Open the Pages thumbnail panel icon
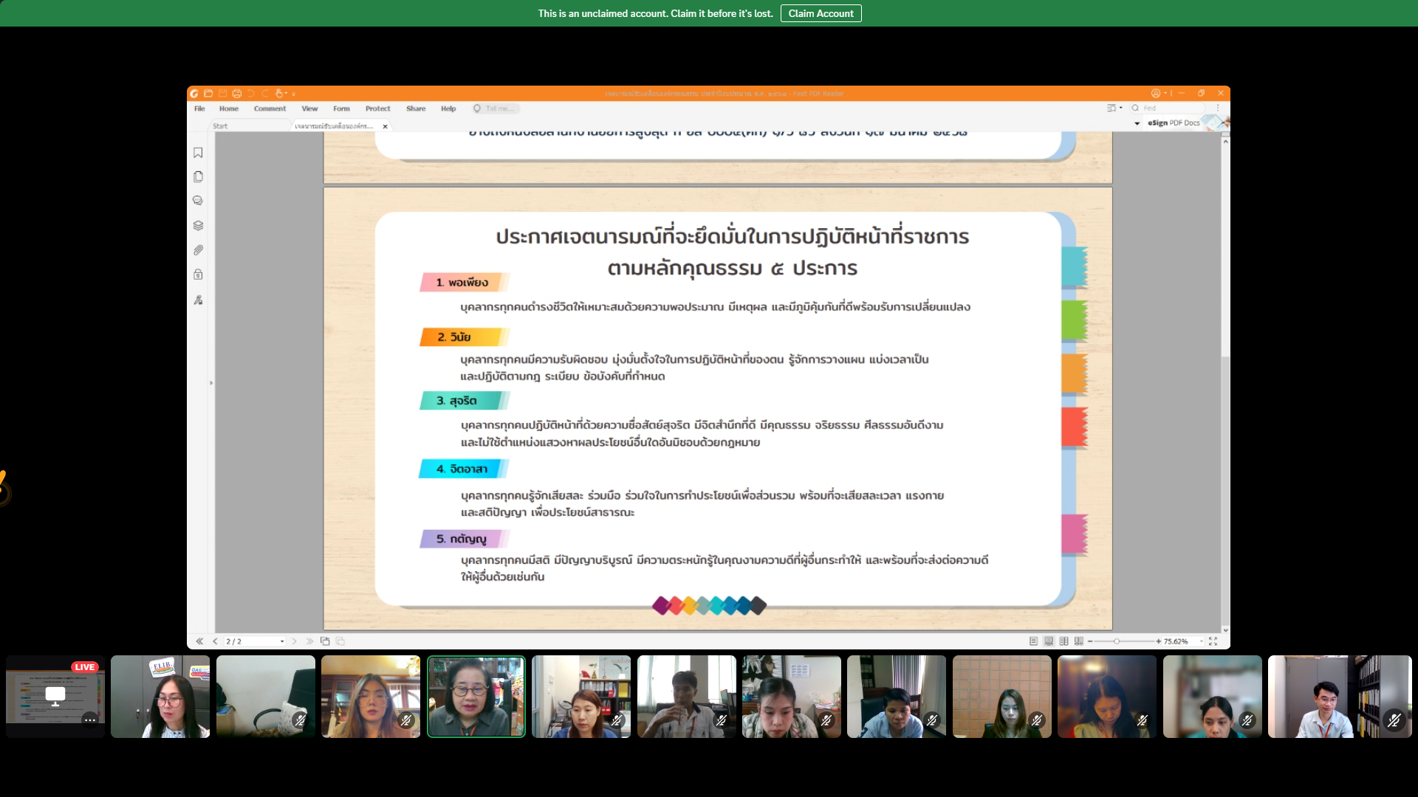 (198, 177)
